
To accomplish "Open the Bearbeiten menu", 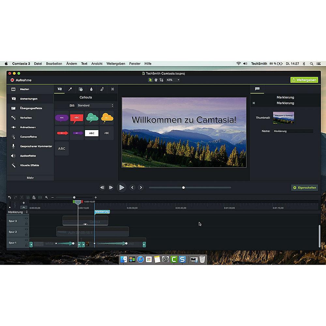I will coord(54,64).
